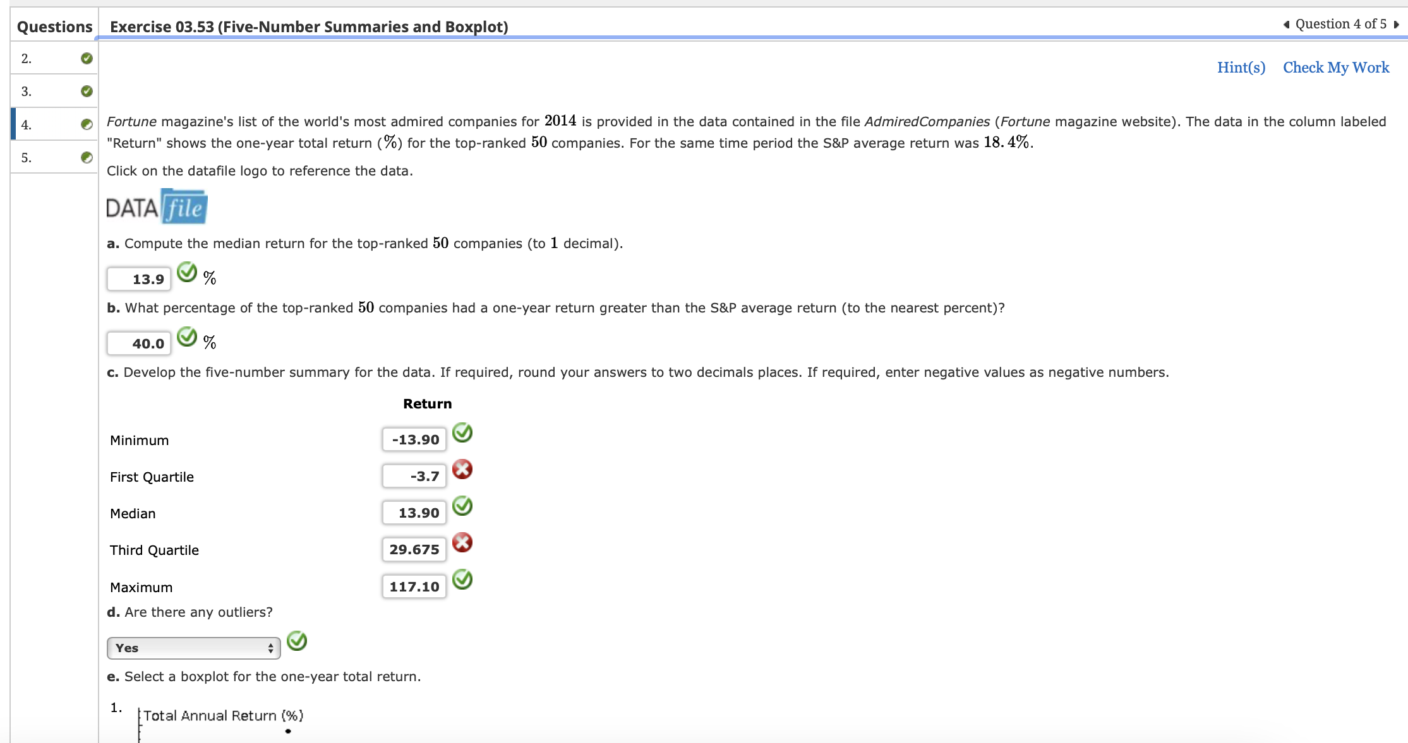Open the Yes outliers dropdown
The image size is (1408, 743).
click(x=193, y=648)
